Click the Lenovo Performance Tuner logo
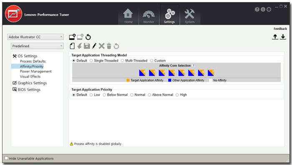Viewport: 292px width, 165px height. coord(14,14)
